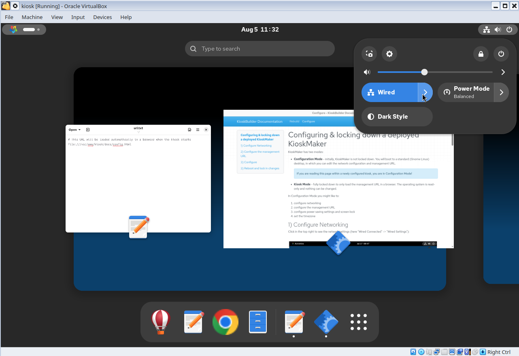Show the applications grid
Image resolution: width=519 pixels, height=356 pixels.
click(x=359, y=322)
